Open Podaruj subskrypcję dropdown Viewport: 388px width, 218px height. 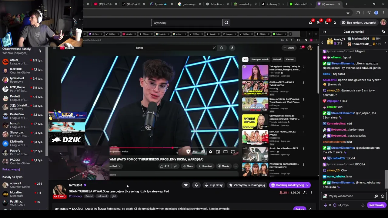point(290,185)
